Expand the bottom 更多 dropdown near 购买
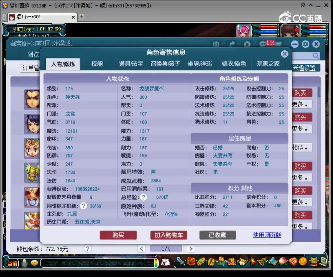The height and width of the screenshot is (277, 333). click(302, 226)
